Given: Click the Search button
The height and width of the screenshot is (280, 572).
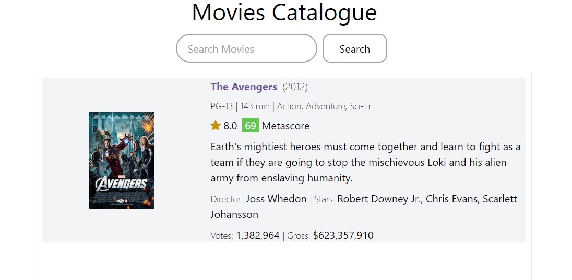Looking at the screenshot, I should point(354,48).
